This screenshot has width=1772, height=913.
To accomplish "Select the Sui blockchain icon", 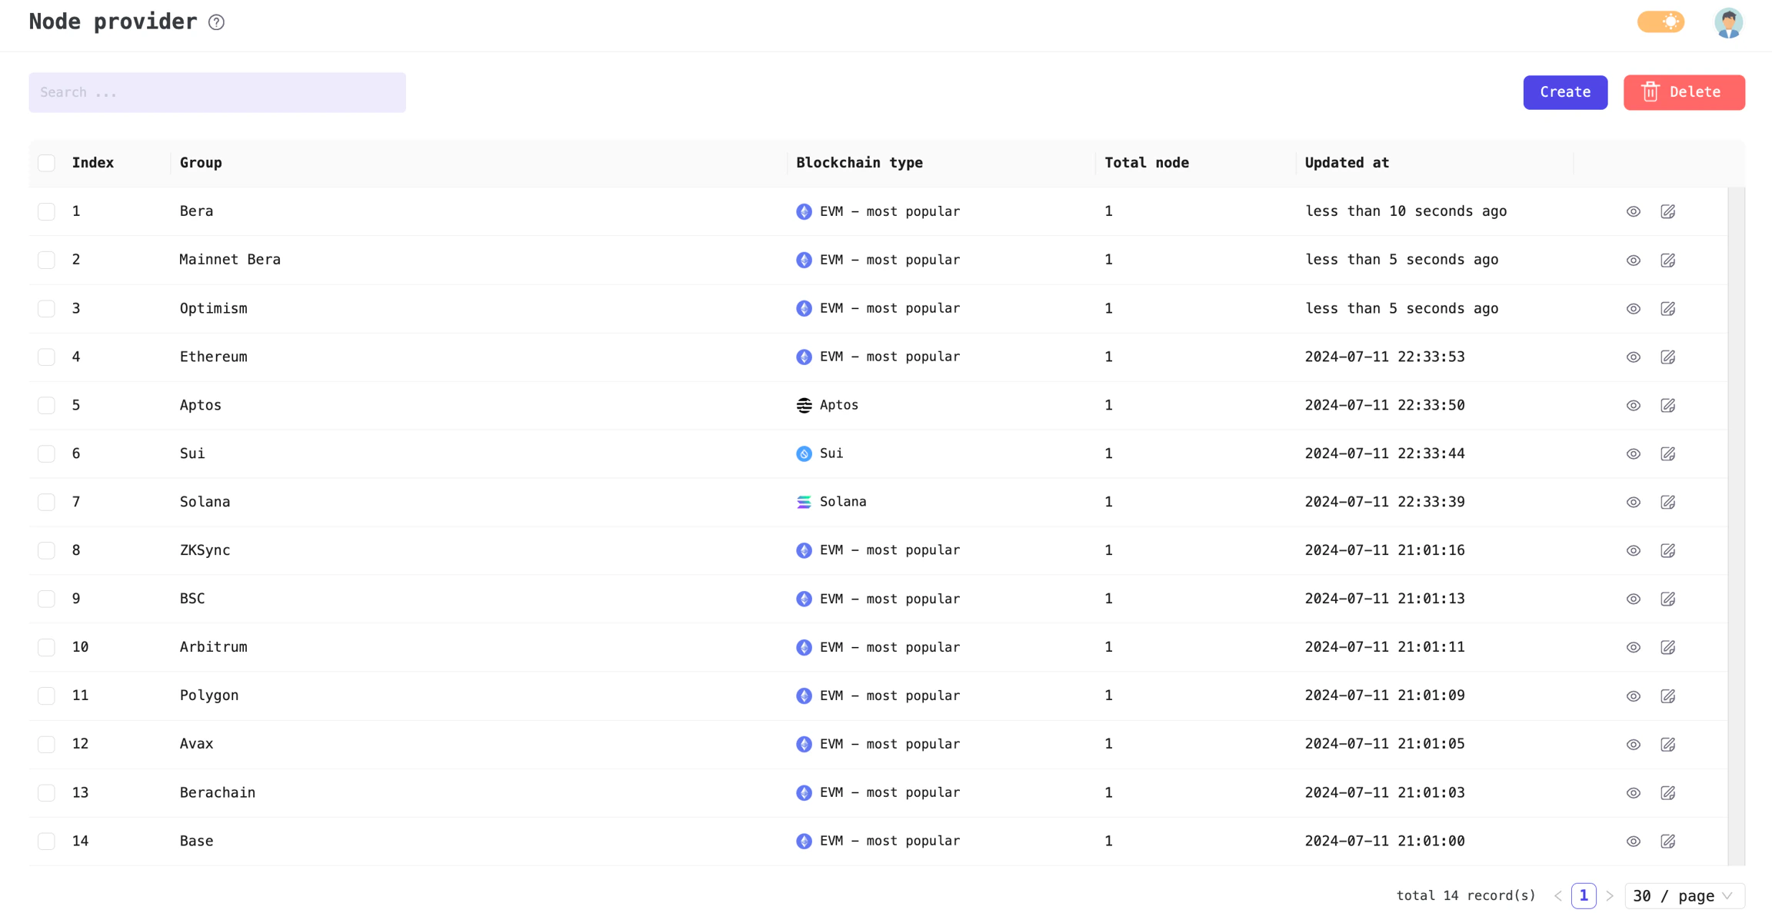I will (x=803, y=453).
